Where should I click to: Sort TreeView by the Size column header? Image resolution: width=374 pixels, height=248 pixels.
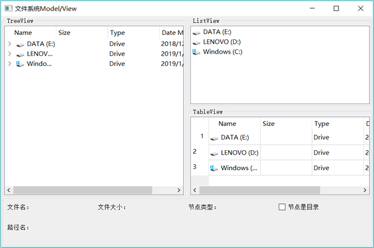82,32
